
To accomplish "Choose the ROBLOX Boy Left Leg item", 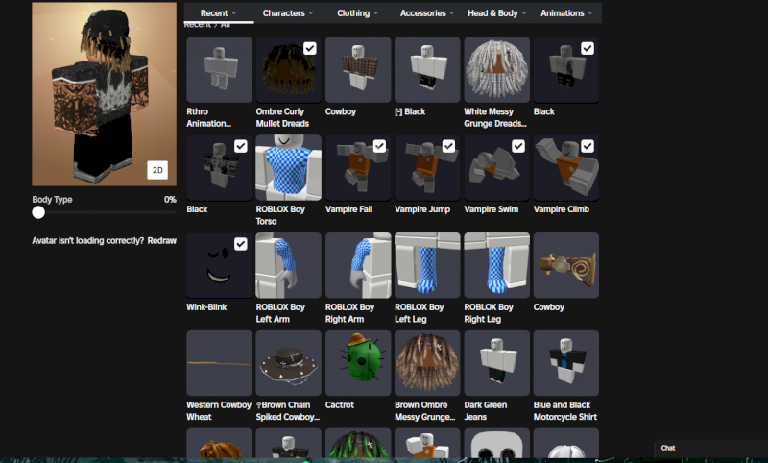I will pyautogui.click(x=427, y=265).
